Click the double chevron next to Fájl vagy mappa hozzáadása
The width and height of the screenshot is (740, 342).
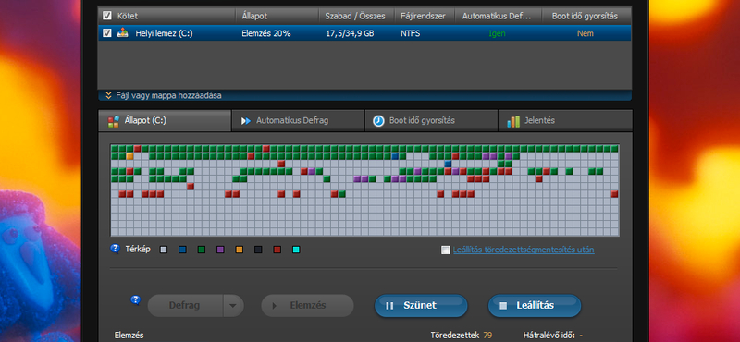tap(108, 95)
